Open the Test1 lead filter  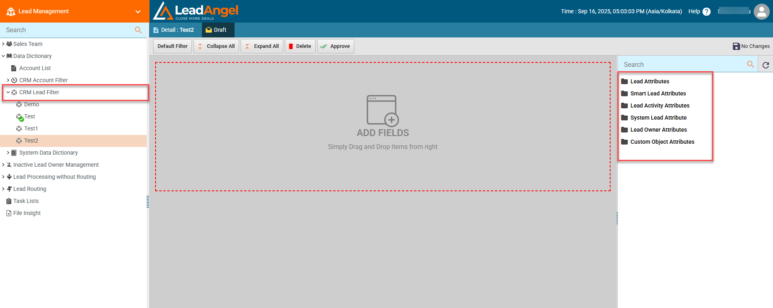(31, 128)
